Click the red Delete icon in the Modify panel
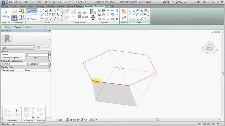225x126 pixels. pos(117,19)
